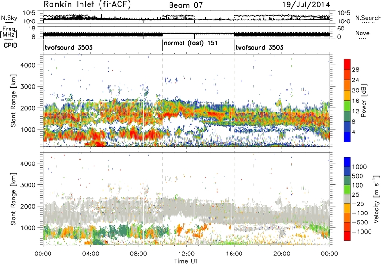The height and width of the screenshot is (264, 381).
Task: Click the '08:00' time tick label
Action: pos(139,254)
